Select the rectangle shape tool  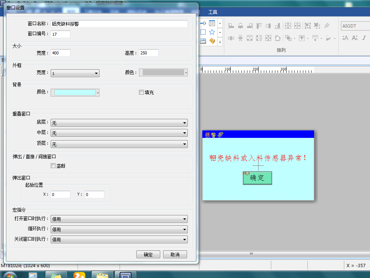(203, 32)
